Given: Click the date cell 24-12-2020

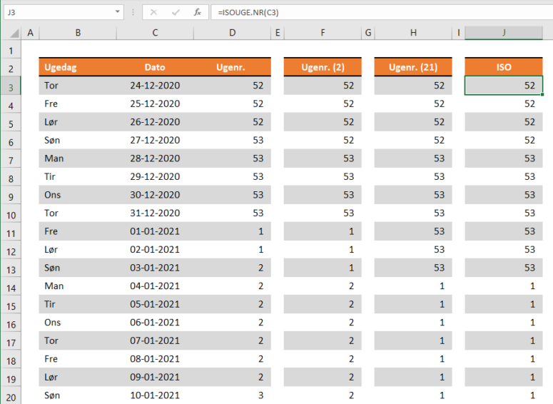Looking at the screenshot, I should (x=155, y=86).
